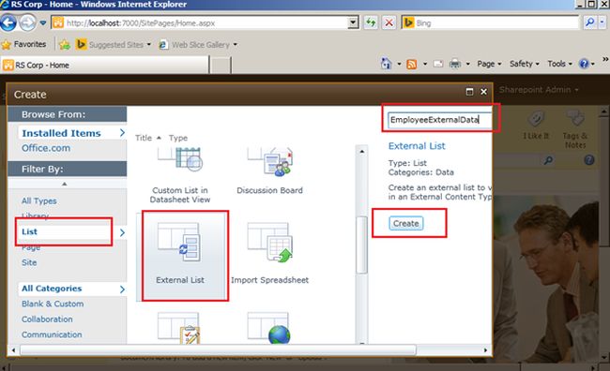Viewport: 610px width, 371px height.
Task: Maximize the Create dialog
Action: tap(469, 92)
